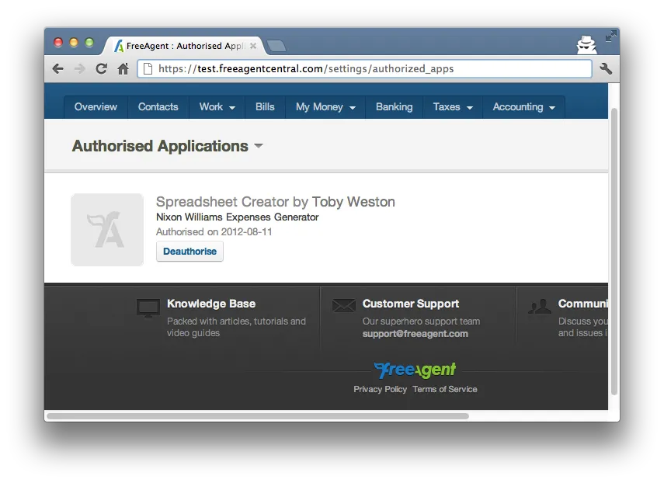The image size is (664, 483).
Task: Open the Terms of Service link
Action: 445,390
